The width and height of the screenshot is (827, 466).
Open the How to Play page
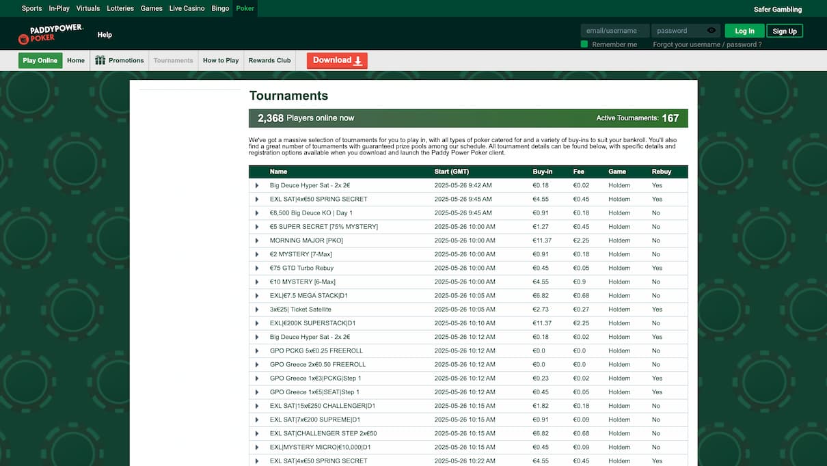point(221,60)
